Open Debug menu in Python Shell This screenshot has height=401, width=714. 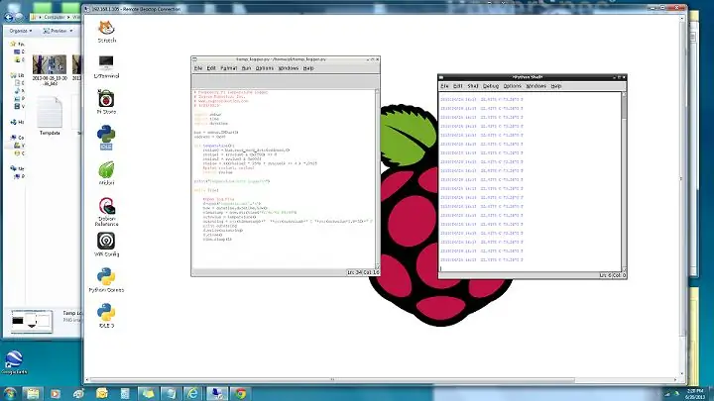pyautogui.click(x=491, y=86)
